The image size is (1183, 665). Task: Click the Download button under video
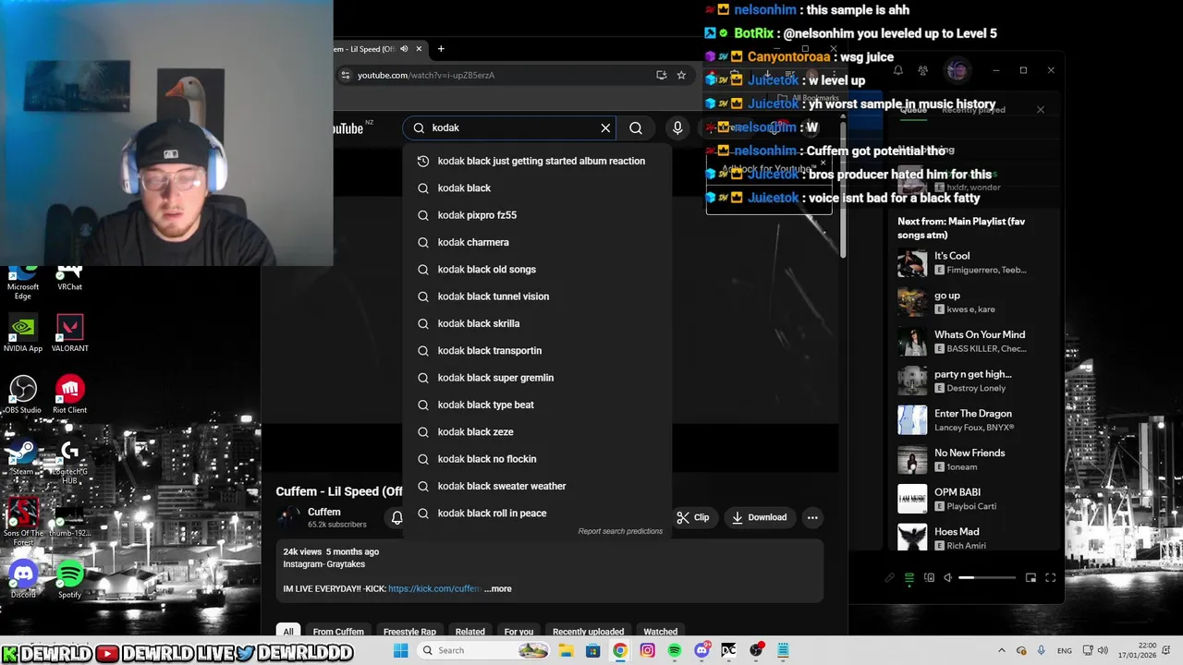coord(759,517)
